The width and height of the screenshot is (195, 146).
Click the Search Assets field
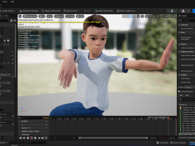point(187,99)
